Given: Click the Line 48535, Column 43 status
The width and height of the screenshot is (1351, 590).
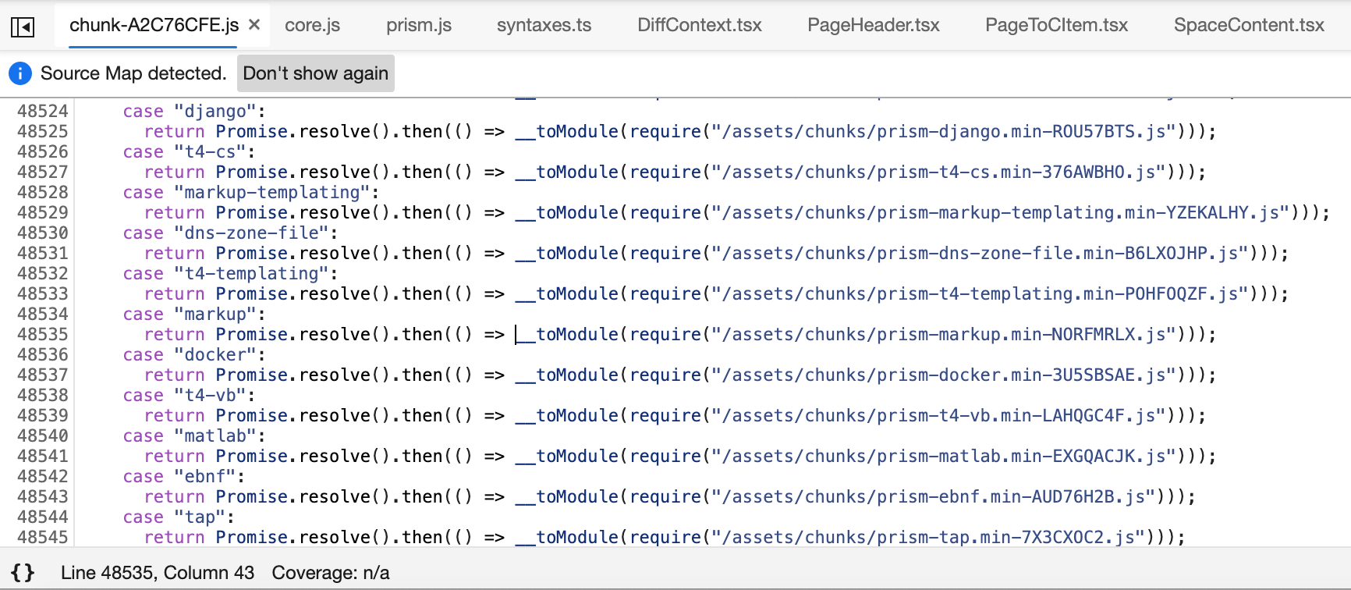Looking at the screenshot, I should point(158,573).
